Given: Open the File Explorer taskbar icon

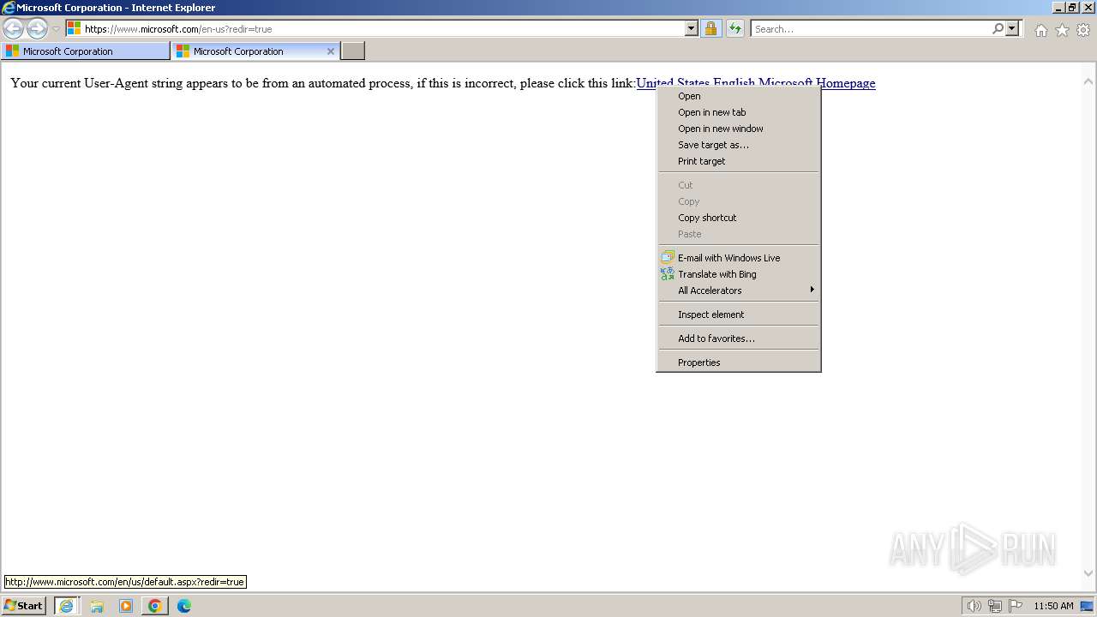Looking at the screenshot, I should point(97,606).
